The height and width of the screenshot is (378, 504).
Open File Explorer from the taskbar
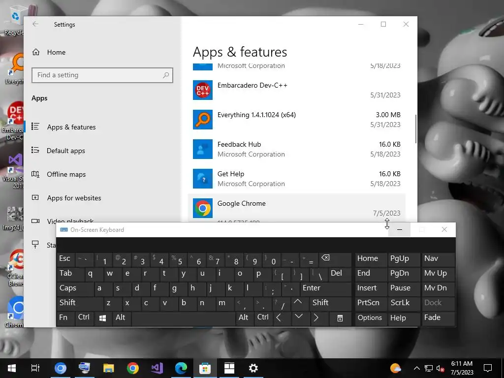pos(109,368)
